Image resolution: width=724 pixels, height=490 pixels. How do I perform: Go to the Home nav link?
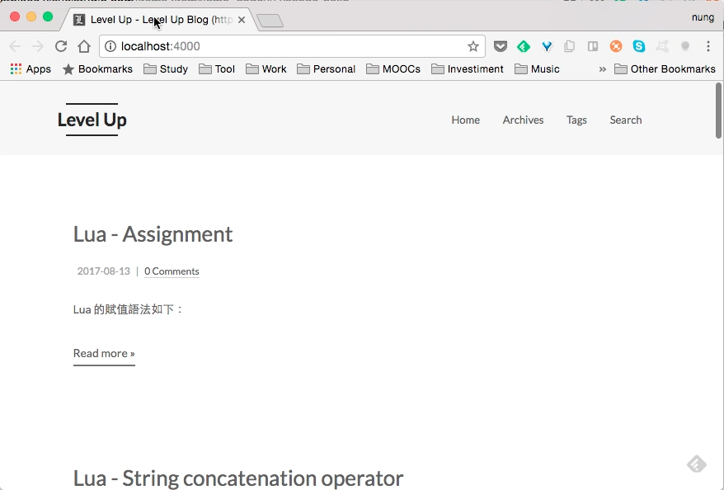click(x=465, y=120)
